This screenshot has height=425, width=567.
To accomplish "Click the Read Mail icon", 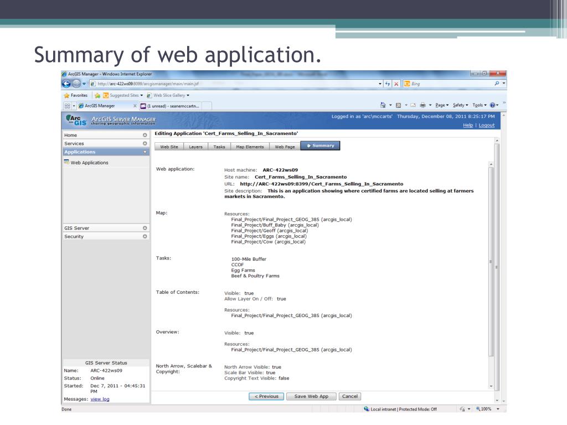I will coord(413,105).
